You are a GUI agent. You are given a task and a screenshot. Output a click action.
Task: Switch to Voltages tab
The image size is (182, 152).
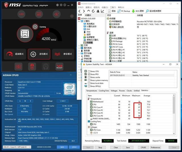pos(114,91)
